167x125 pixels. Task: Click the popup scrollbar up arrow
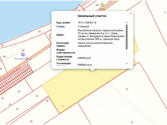127,23
